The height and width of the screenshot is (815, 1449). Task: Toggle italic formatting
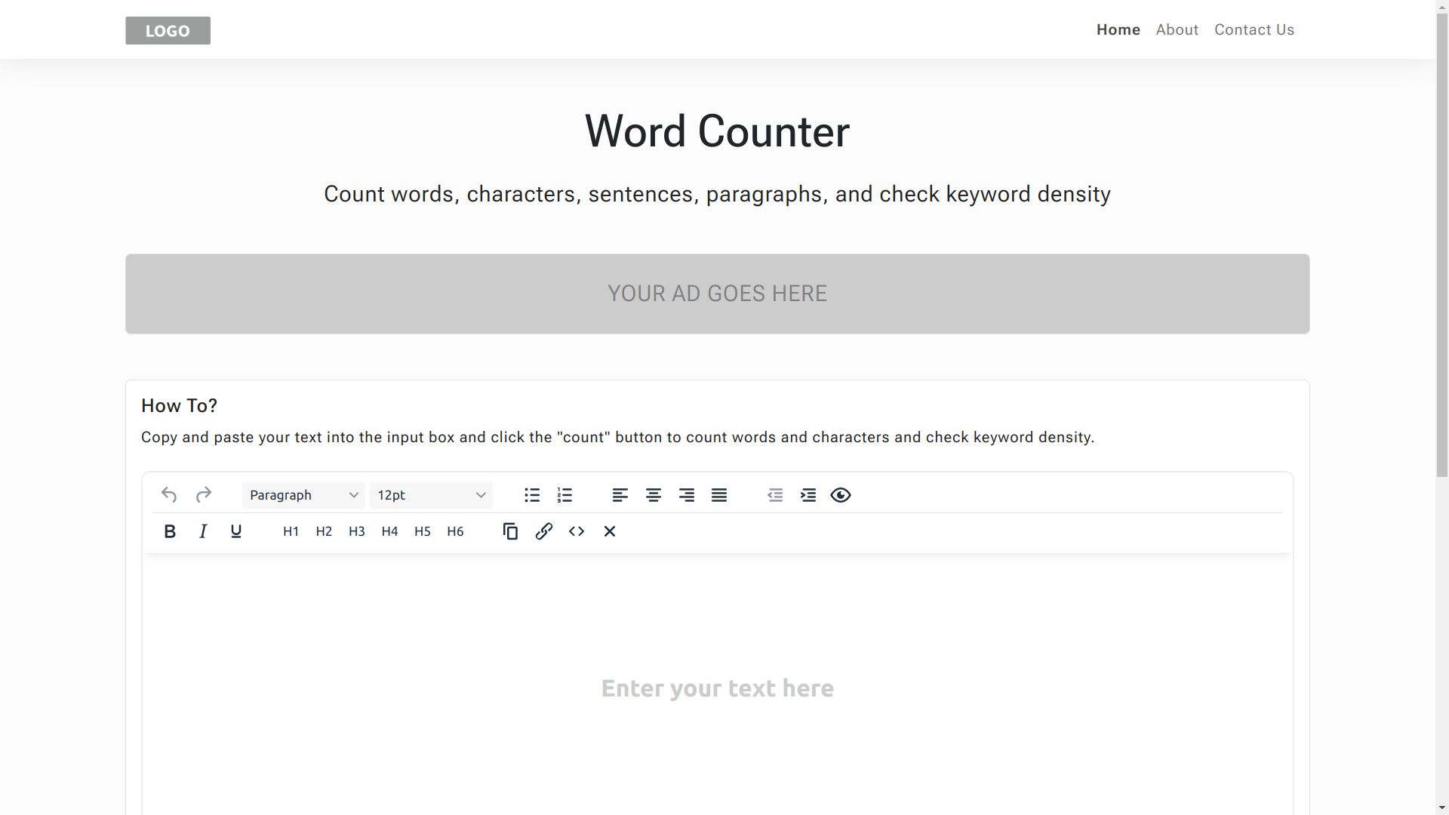pyautogui.click(x=203, y=531)
